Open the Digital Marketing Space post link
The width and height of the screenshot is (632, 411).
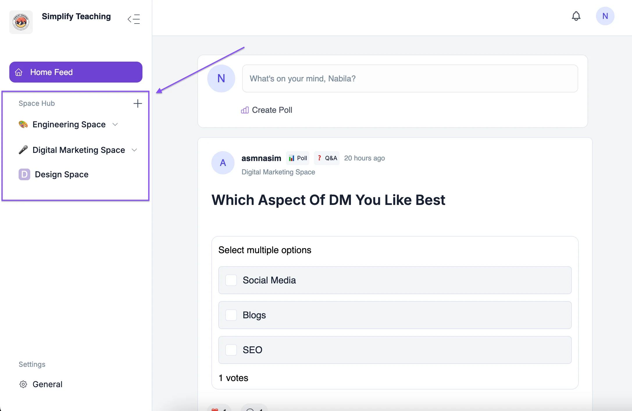coord(278,172)
